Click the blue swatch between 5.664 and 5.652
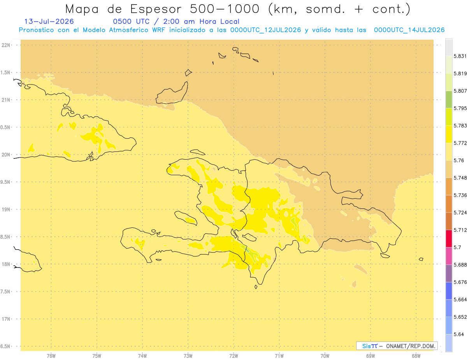The image size is (467, 361). [449, 308]
